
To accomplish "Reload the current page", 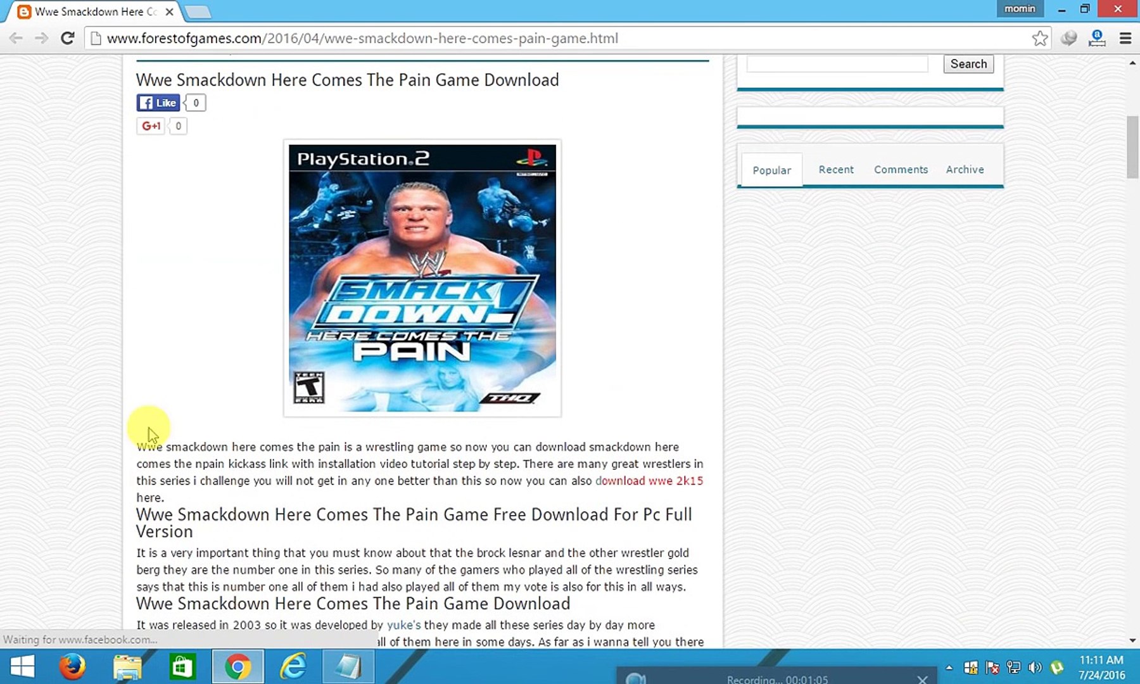I will (68, 38).
